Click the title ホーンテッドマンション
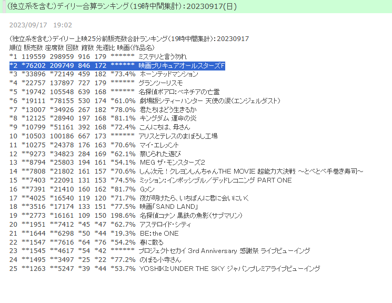Viewport: 392px width, 303px height. 169,74
